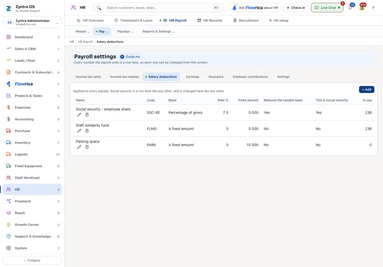Image resolution: width=383 pixels, height=267 pixels.
Task: Open Support & Knowledge module
Action: tap(32, 236)
